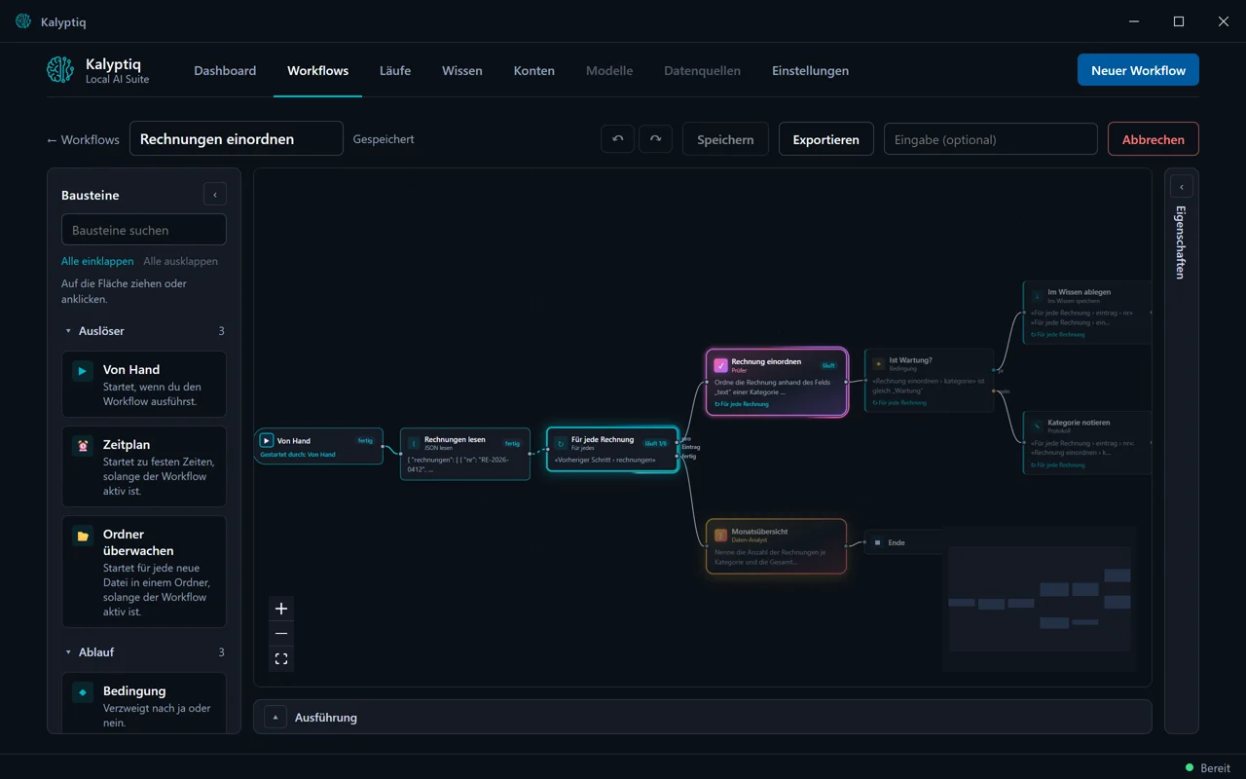Go to the Dashboard tab
The image size is (1246, 779).
point(225,71)
